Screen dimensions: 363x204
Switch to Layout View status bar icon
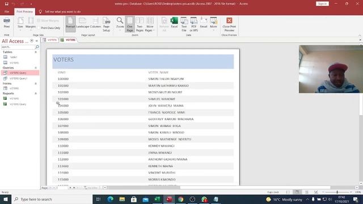307,192
